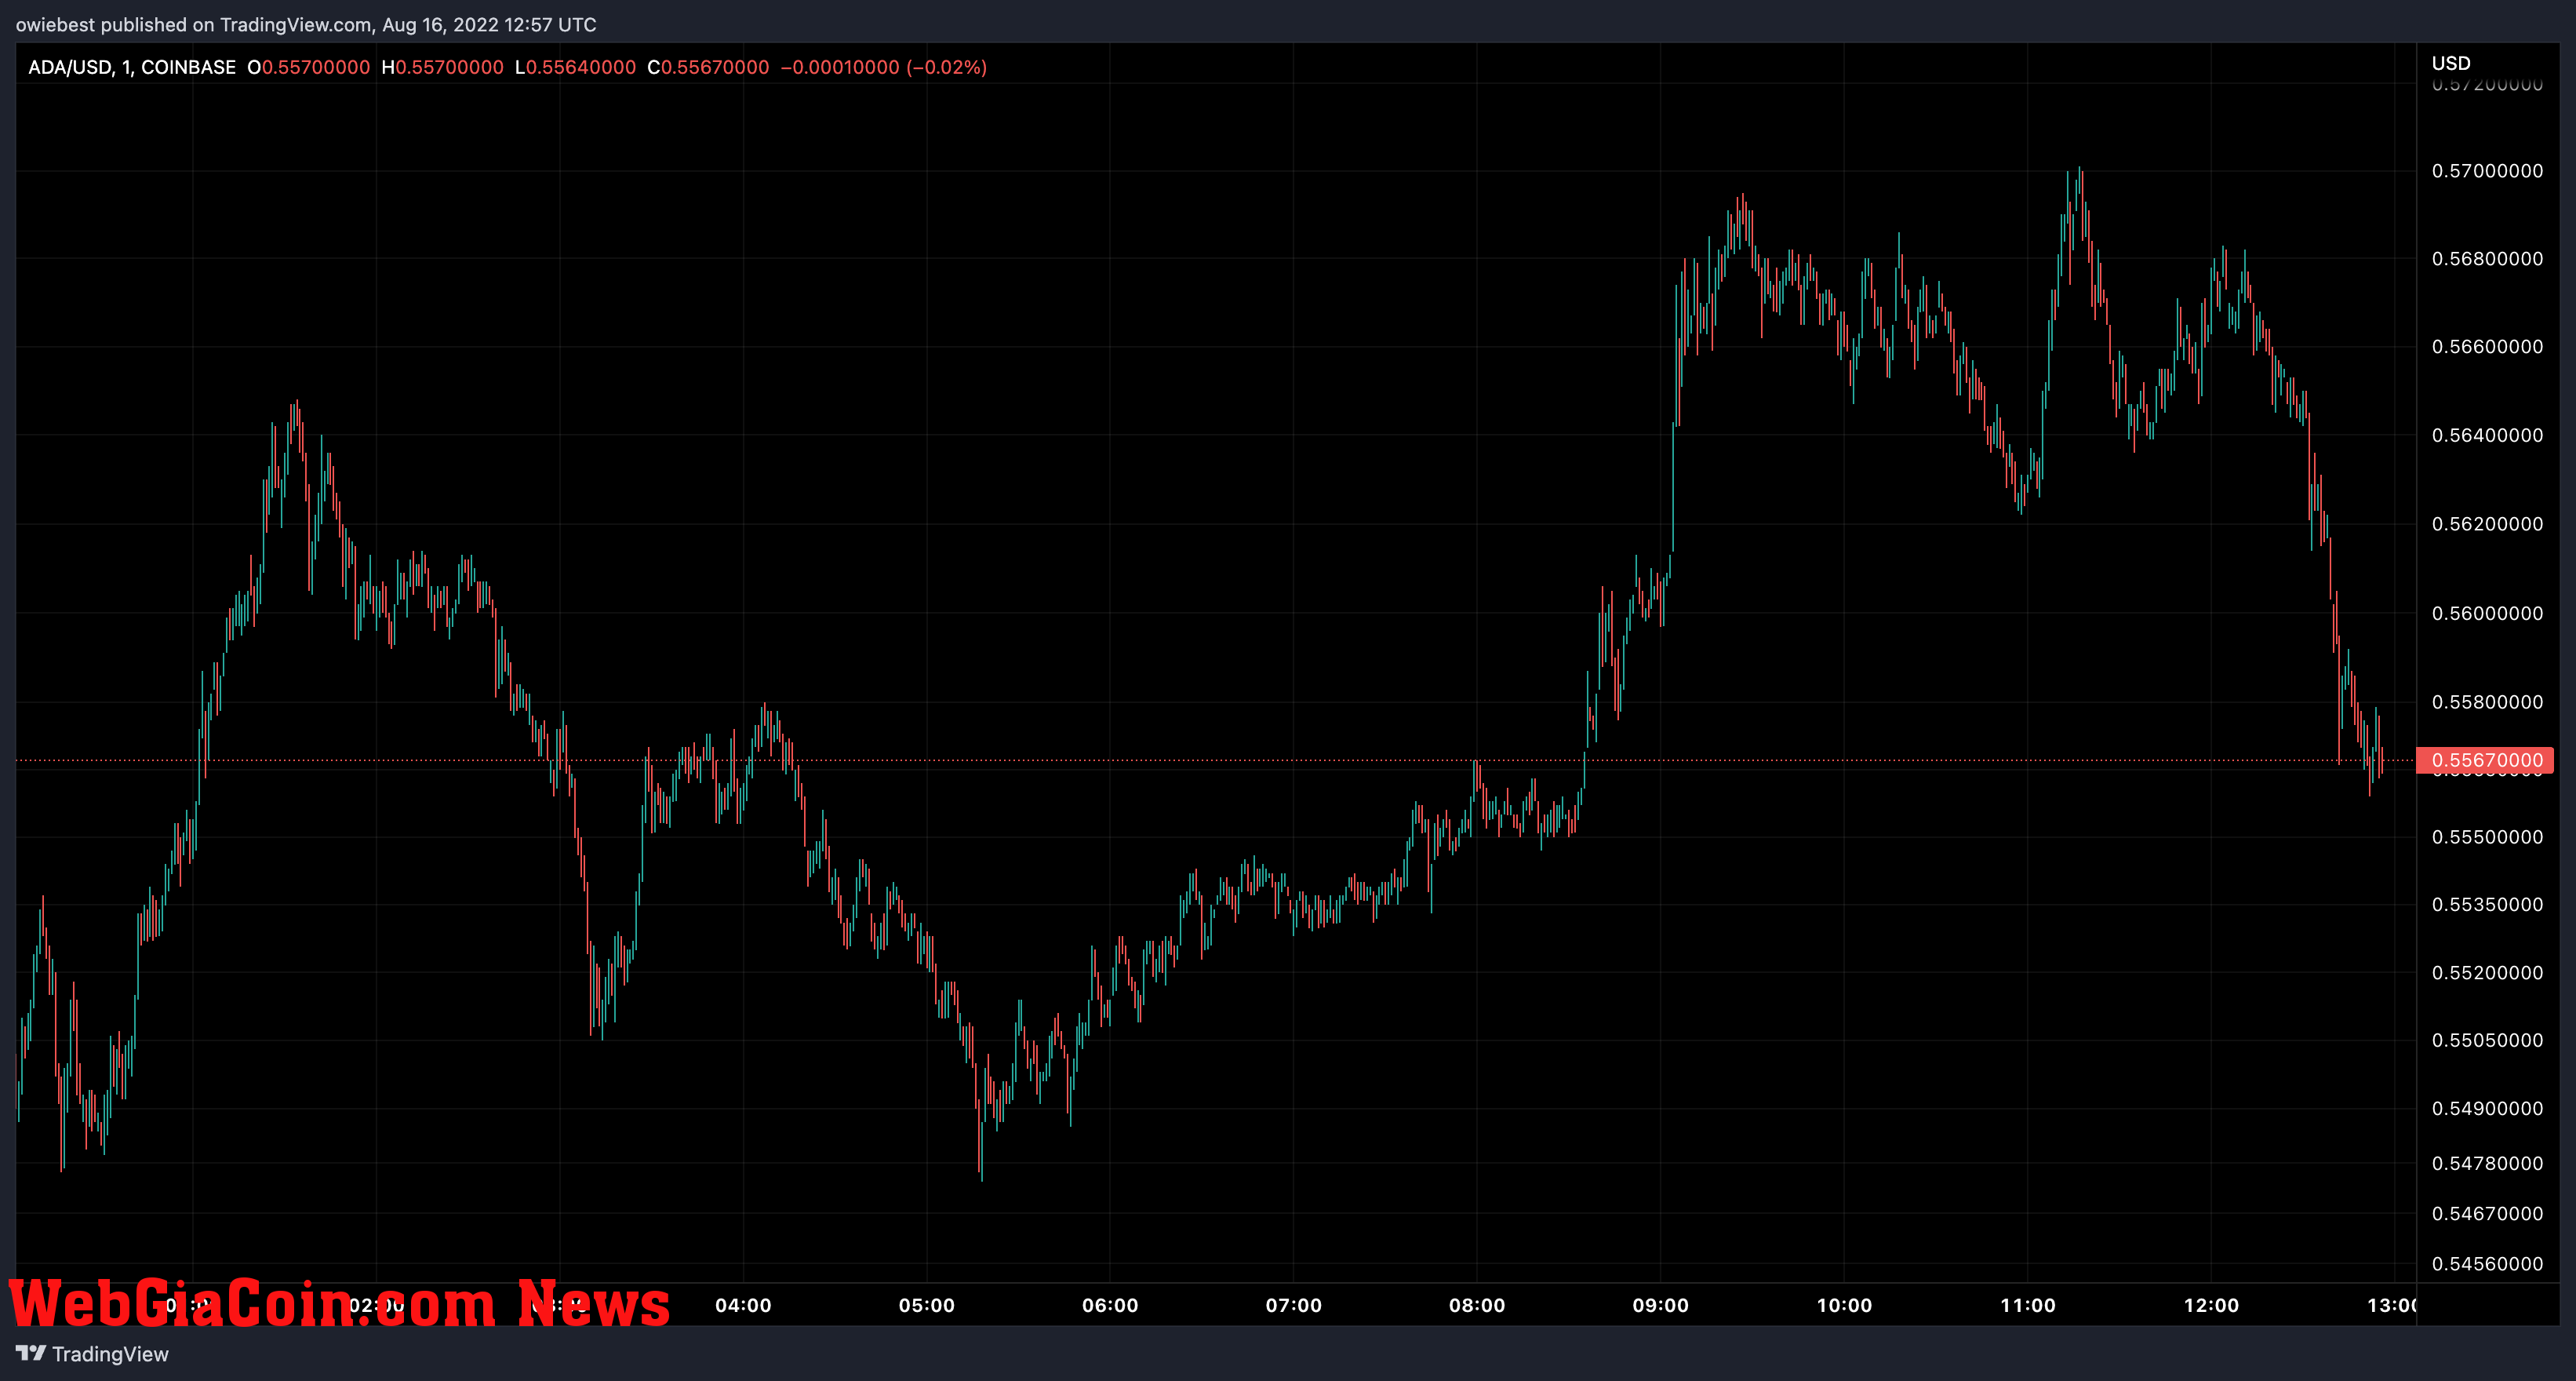
Task: Click the 09:00 time axis label
Action: pos(1661,1305)
